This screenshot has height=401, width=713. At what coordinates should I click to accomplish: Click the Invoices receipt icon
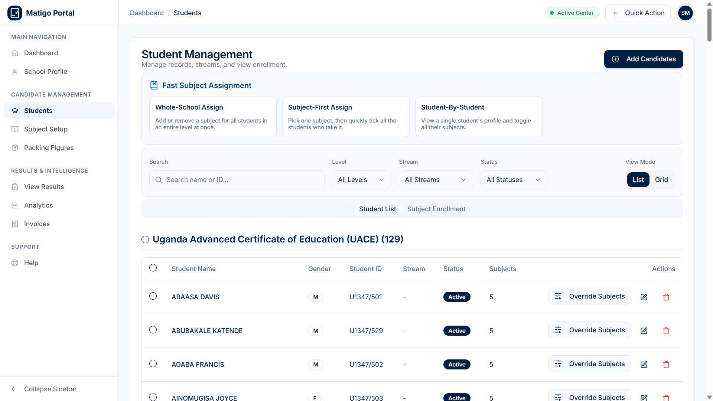pos(15,224)
